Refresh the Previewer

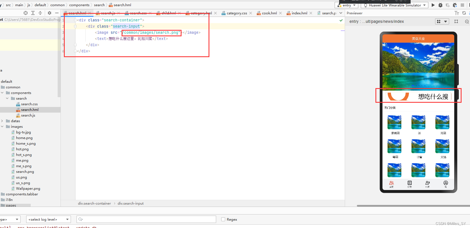pos(464,13)
